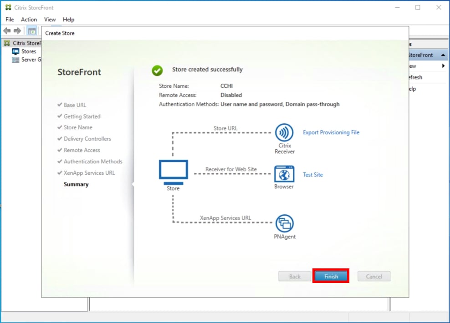Open the File menu
Screen dimensions: 450x323
(x=10, y=20)
